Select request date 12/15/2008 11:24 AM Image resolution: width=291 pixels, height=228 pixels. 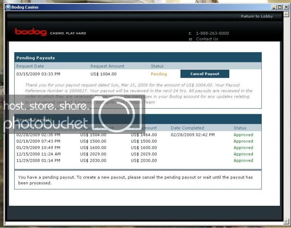click(x=38, y=154)
